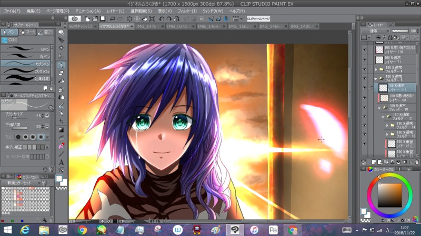Open the レイヤー(L) menu
This screenshot has width=421, height=236.
pyautogui.click(x=115, y=11)
